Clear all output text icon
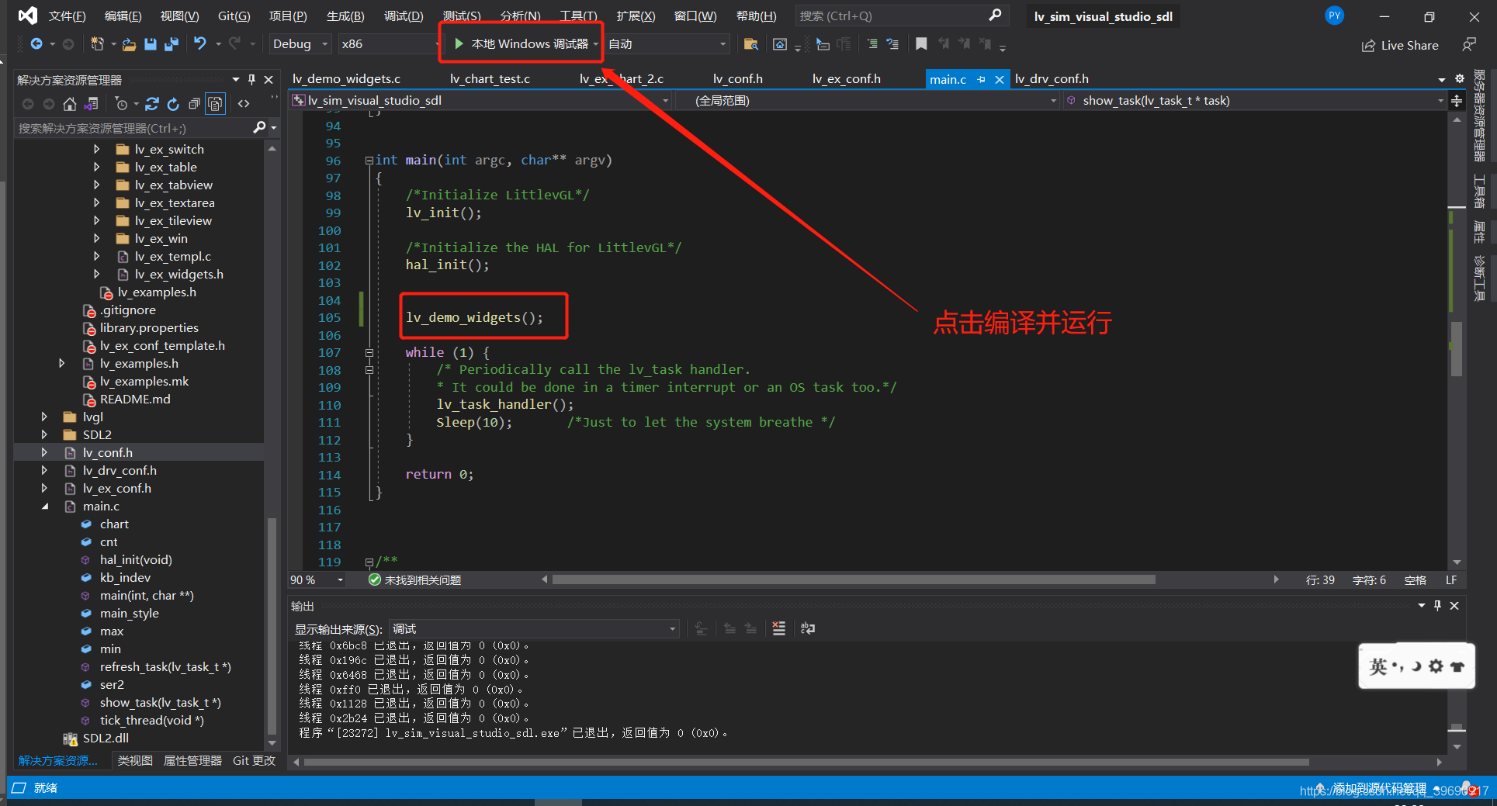The image size is (1497, 806). tap(779, 628)
